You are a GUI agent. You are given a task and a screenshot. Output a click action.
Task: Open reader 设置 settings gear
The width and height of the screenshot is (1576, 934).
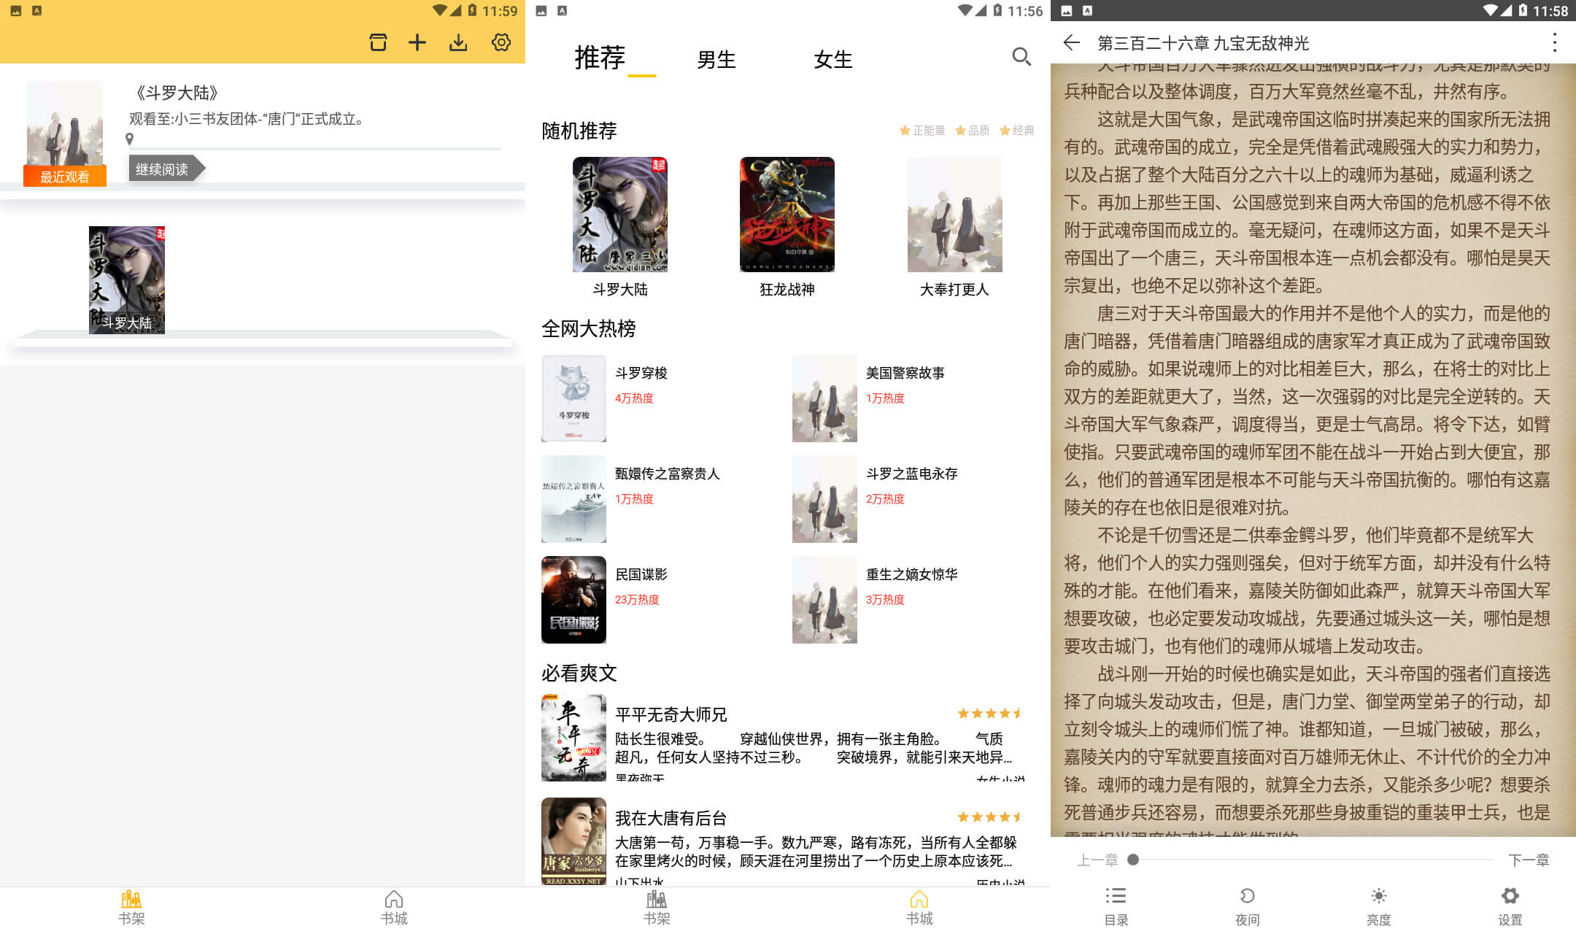1510,906
